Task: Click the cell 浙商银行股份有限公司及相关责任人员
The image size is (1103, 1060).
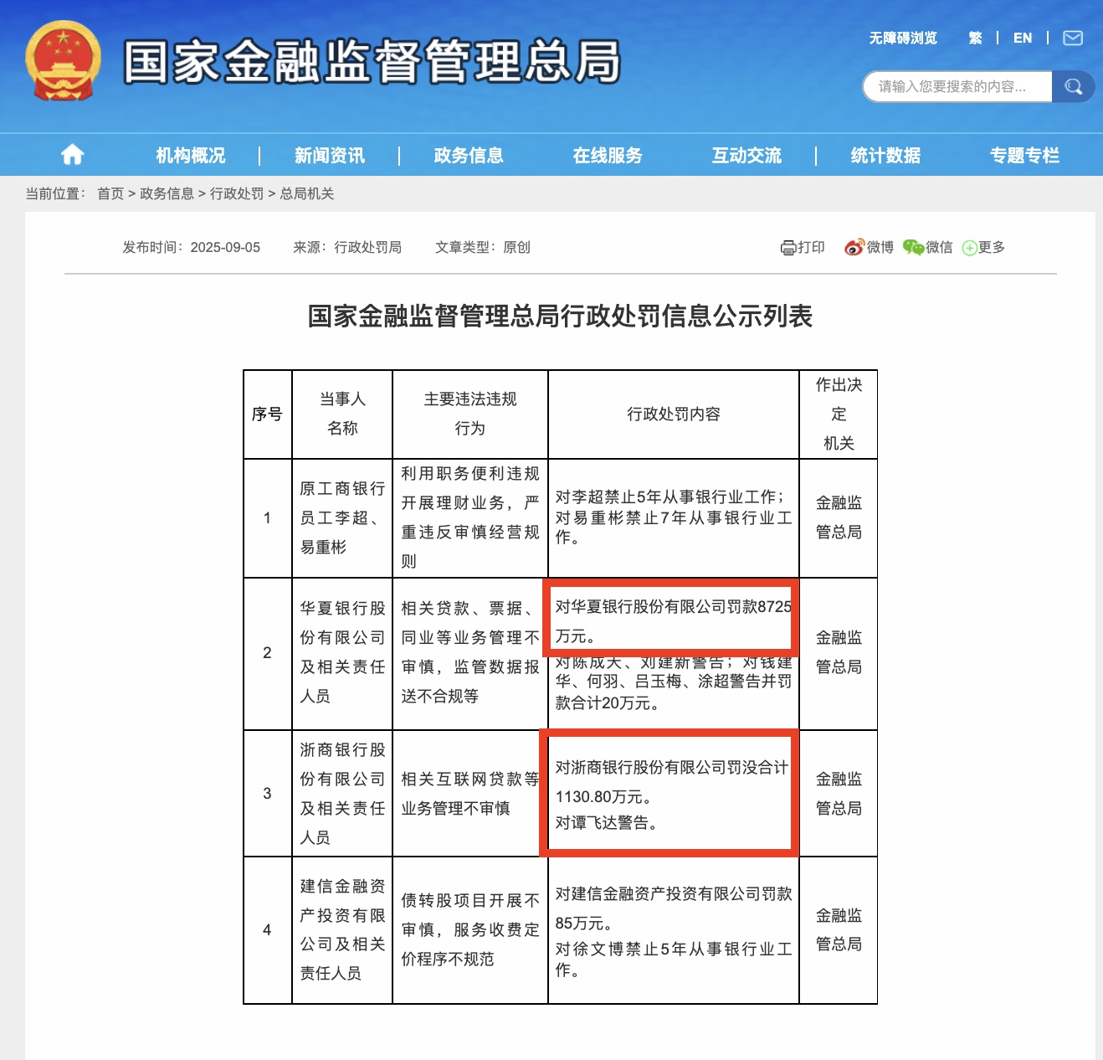Action: (342, 794)
